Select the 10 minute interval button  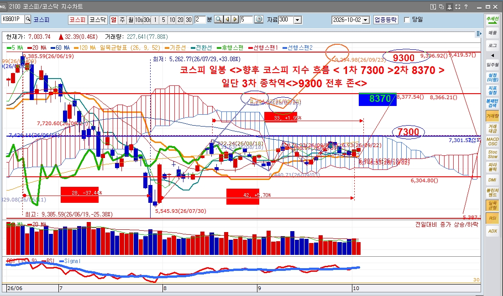pyautogui.click(x=172, y=20)
